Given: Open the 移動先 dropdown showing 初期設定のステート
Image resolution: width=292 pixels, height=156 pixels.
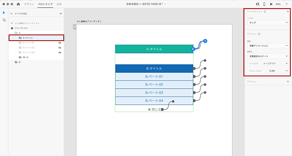Looking at the screenshot, I should [268, 56].
